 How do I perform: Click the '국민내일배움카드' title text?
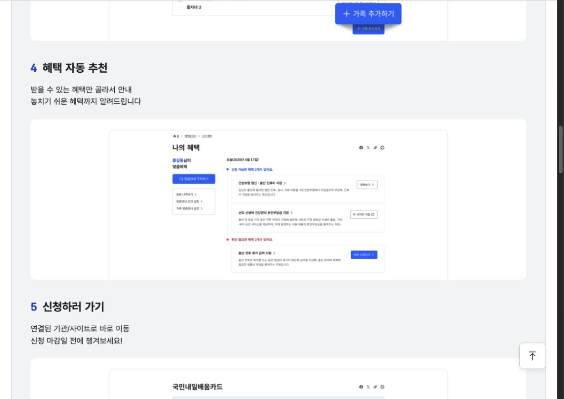pos(198,387)
